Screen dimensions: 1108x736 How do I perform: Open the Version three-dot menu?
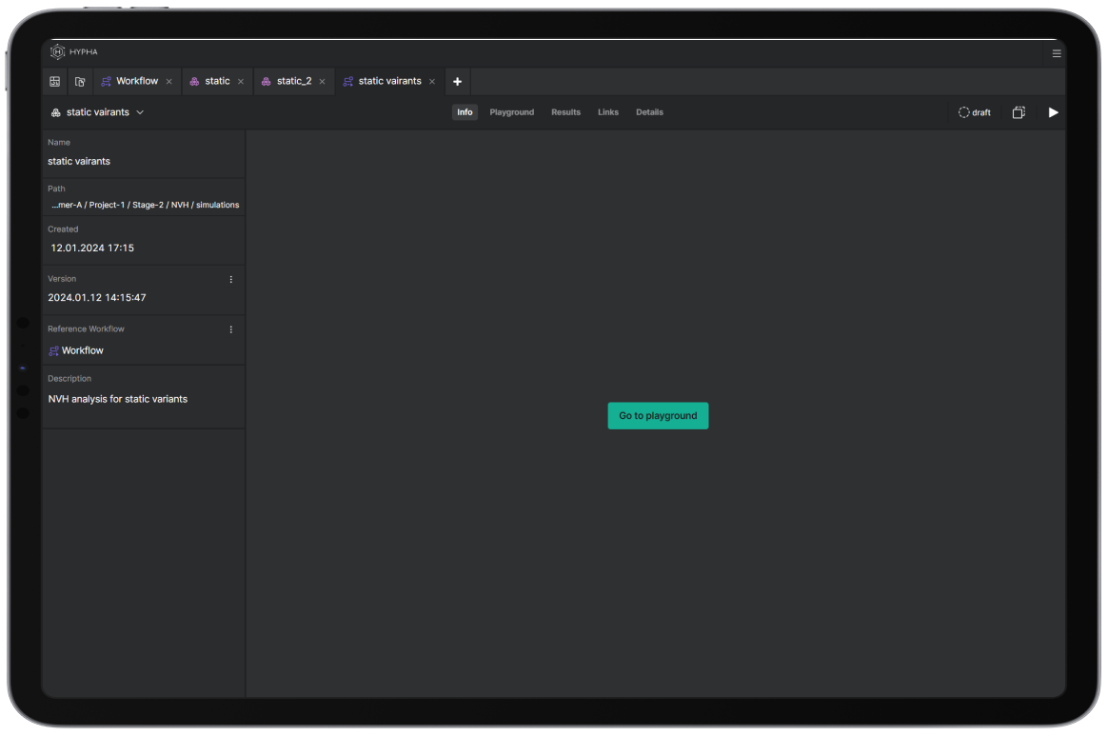(x=230, y=280)
